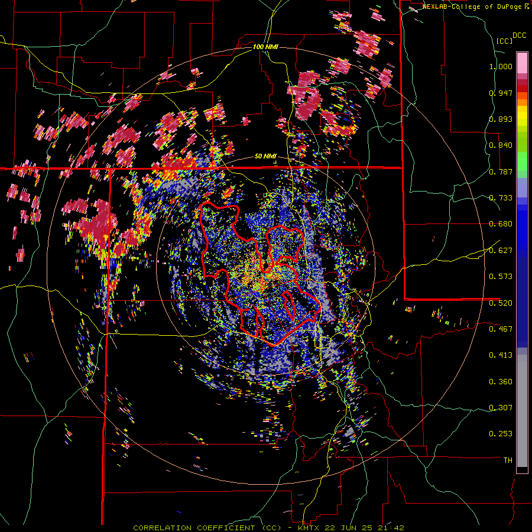532x532 pixels.
Task: Select the 0.413 legend value
Action: (x=501, y=355)
